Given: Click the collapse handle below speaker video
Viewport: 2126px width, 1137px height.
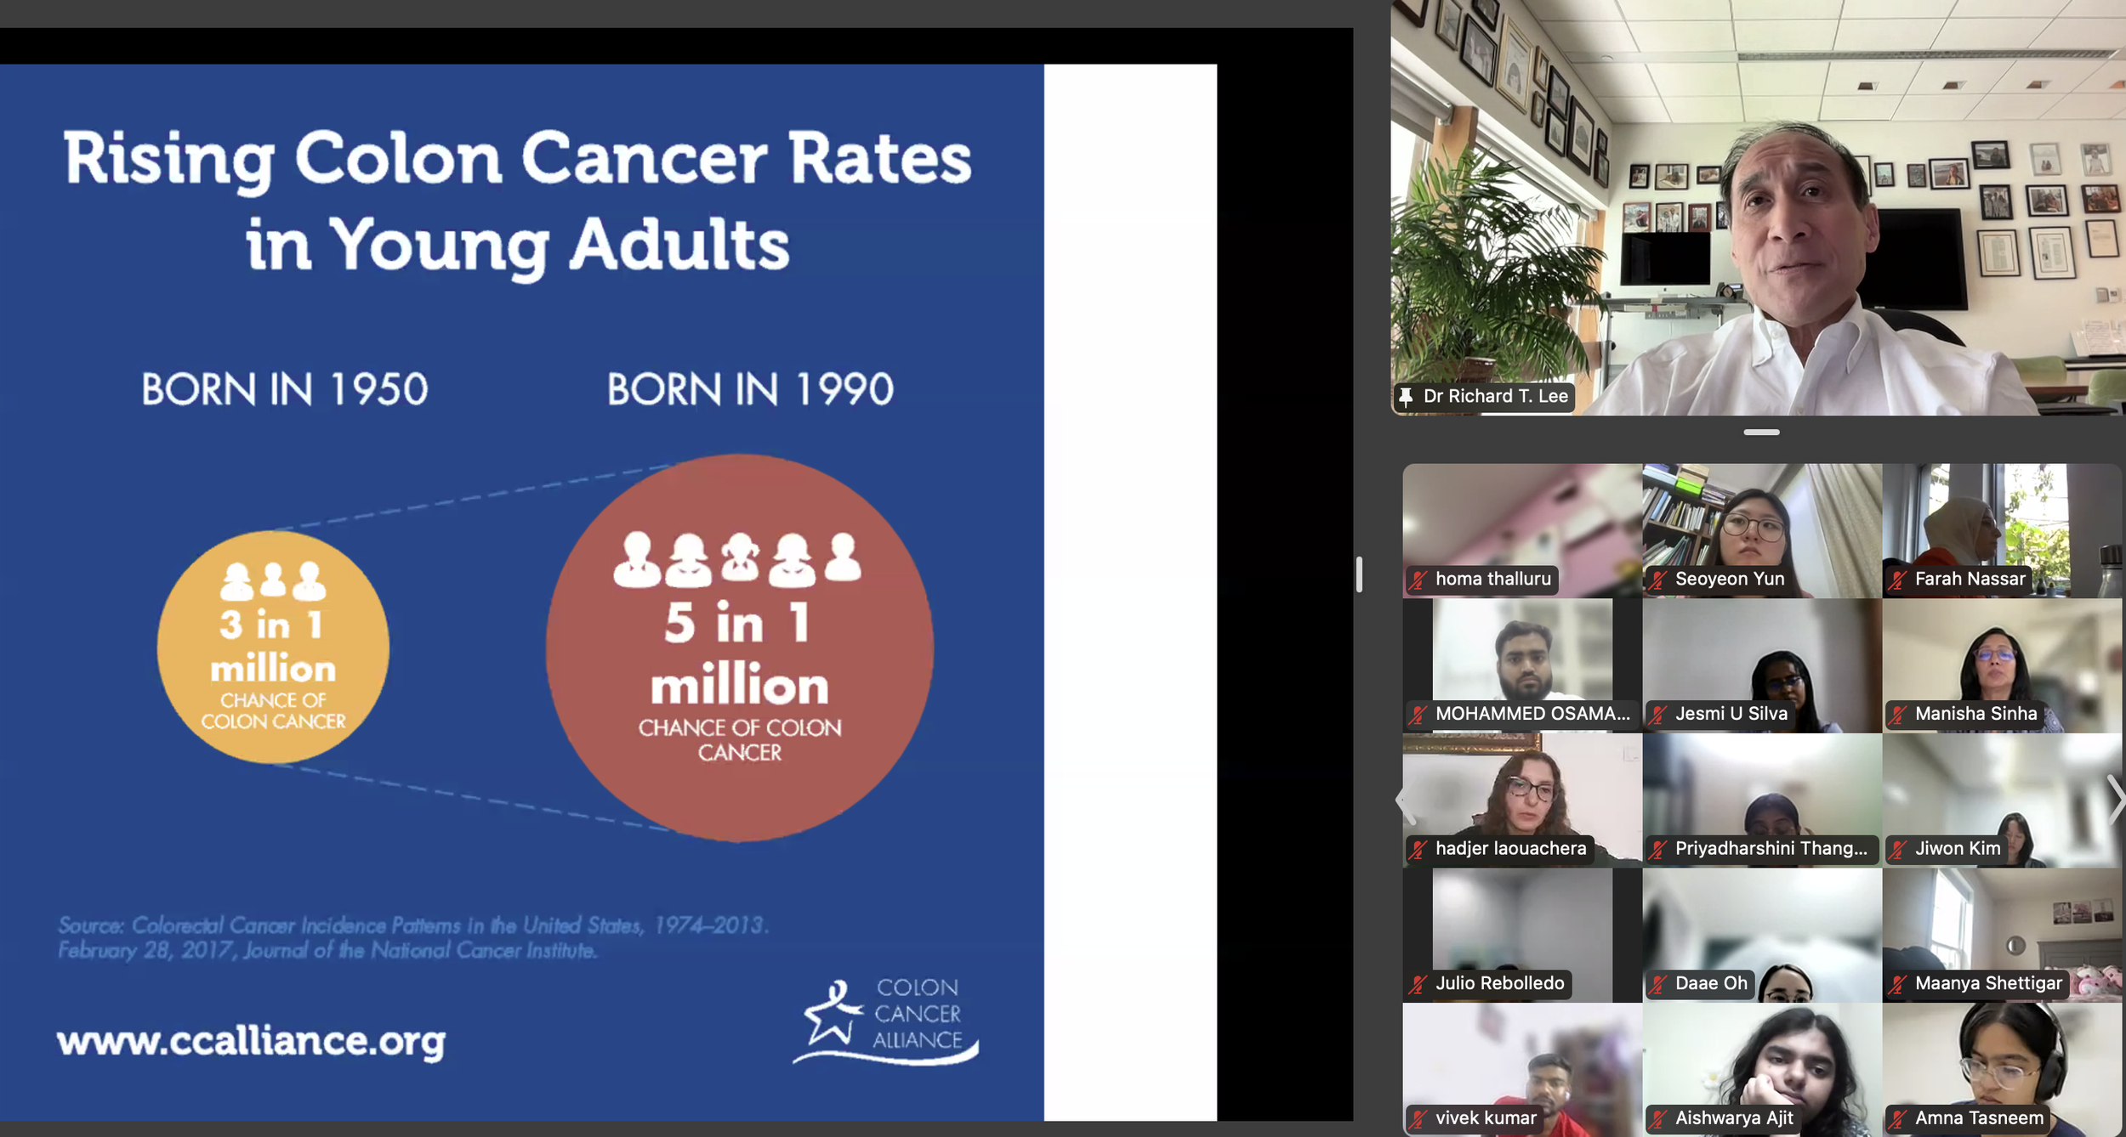Looking at the screenshot, I should (x=1760, y=433).
